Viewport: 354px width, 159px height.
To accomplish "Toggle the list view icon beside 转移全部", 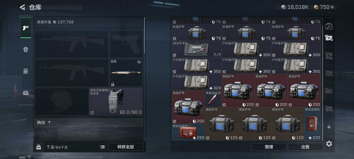I will 103,147.
